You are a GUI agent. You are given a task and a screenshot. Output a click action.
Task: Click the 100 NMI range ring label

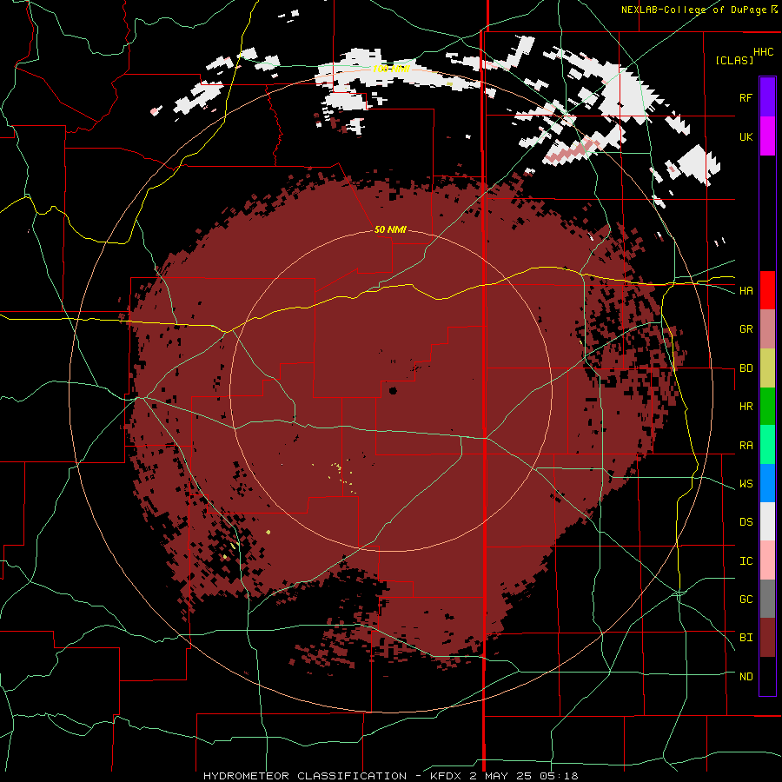[391, 69]
